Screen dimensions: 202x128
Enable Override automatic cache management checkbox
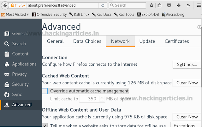click(x=45, y=91)
